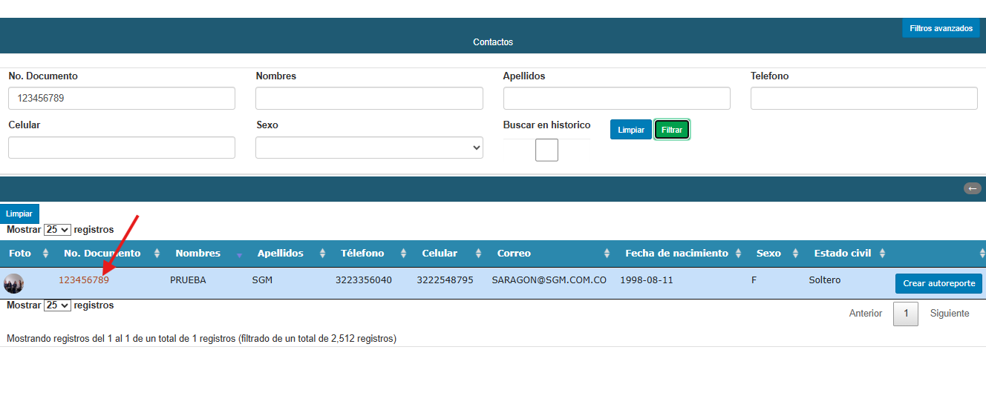
Task: Click the Contactos title bar text
Action: [493, 42]
